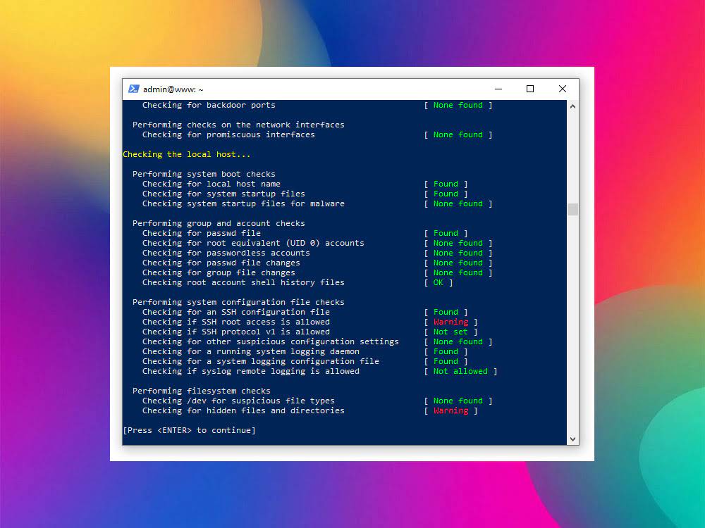Click the yellow "Checking the local host..." heading

187,154
